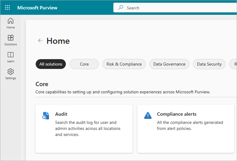Click the Home icon in sidebar
This screenshot has width=237, height=161.
[x=11, y=21]
